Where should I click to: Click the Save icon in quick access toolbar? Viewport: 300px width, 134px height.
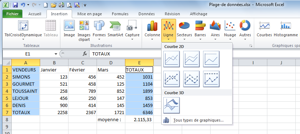[x=16, y=5]
